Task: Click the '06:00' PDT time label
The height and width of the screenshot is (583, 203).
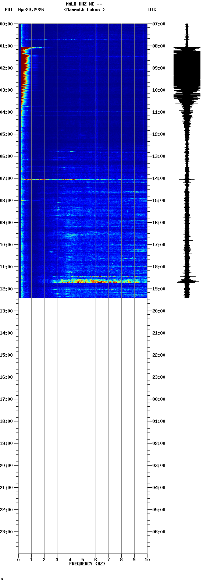Action: pyautogui.click(x=6, y=156)
